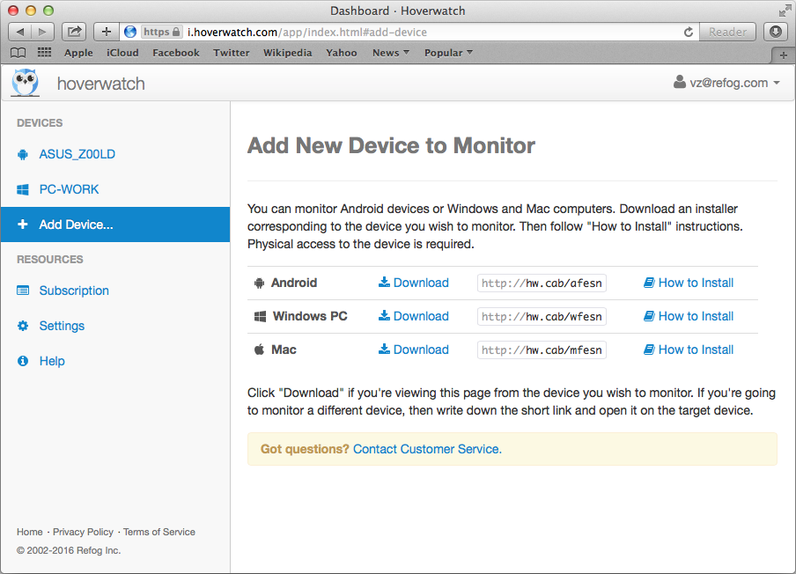The width and height of the screenshot is (796, 574).
Task: Open the Privacy Policy footer link
Action: [x=84, y=532]
